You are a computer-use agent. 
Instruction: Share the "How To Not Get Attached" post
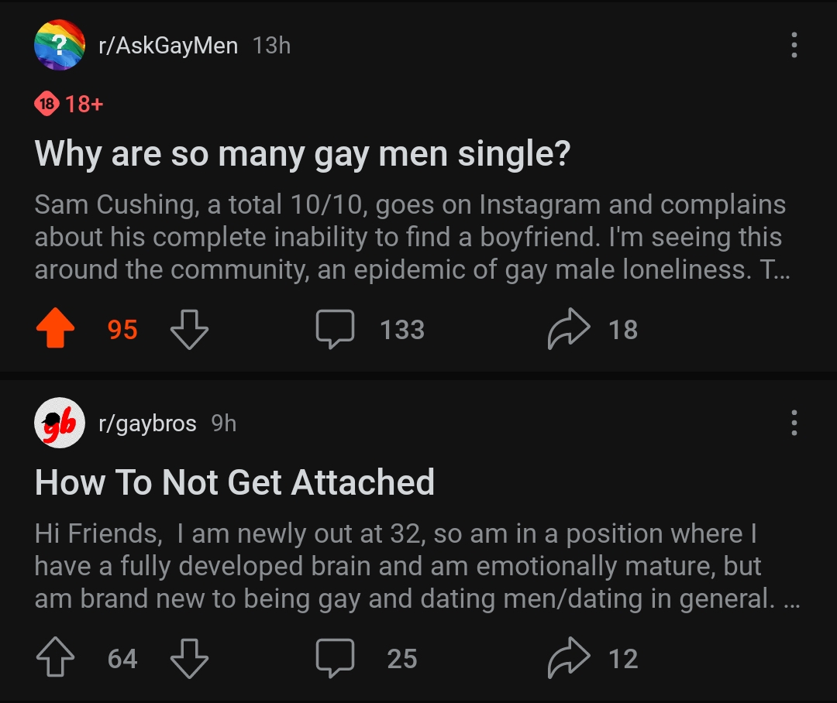(569, 659)
